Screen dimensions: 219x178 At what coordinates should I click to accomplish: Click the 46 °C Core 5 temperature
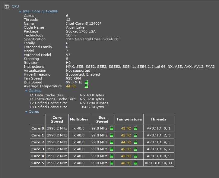point(126,163)
